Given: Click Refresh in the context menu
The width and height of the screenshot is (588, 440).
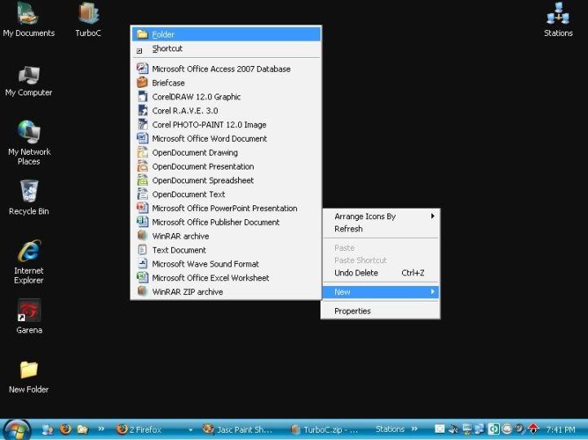Looking at the screenshot, I should pyautogui.click(x=381, y=229).
